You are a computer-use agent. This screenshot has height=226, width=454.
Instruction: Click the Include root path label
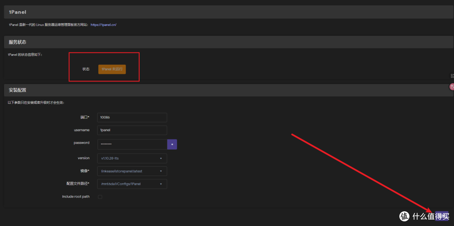point(76,197)
